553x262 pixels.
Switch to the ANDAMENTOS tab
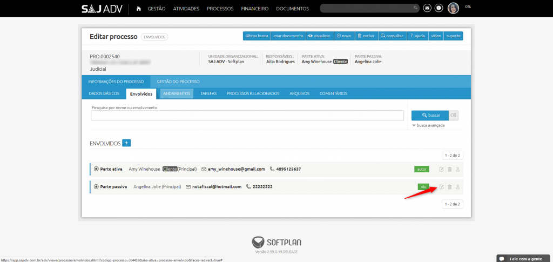tap(177, 93)
